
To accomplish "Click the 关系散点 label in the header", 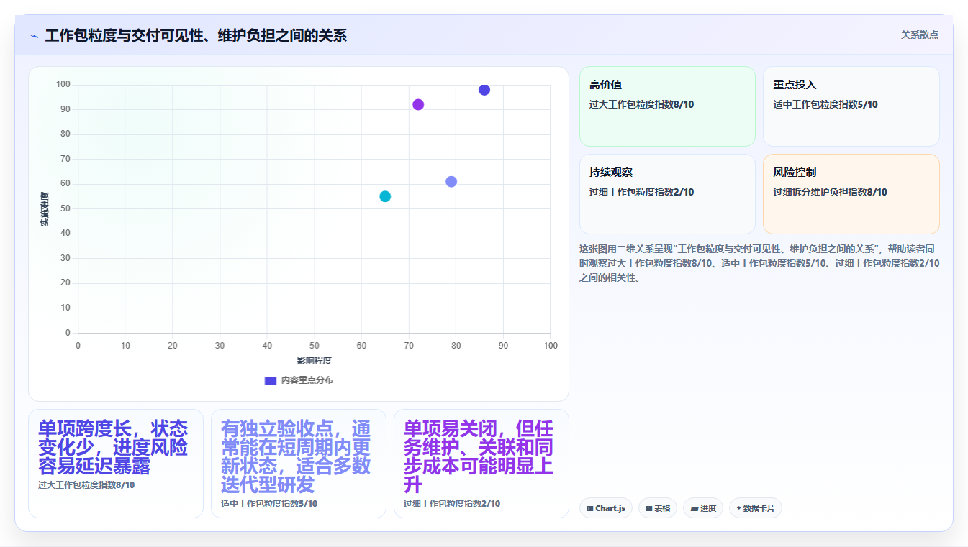I will click(919, 35).
